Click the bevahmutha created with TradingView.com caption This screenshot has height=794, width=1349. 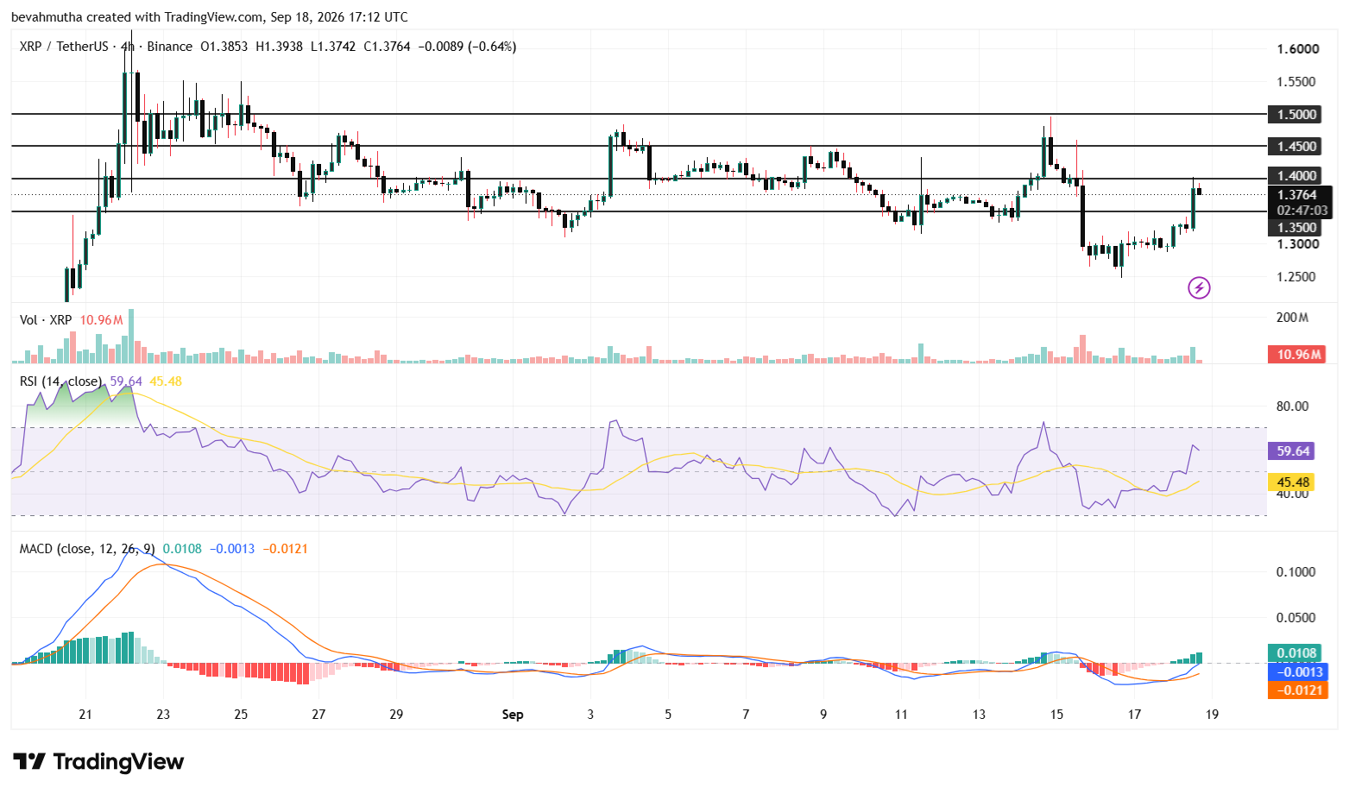tap(210, 17)
